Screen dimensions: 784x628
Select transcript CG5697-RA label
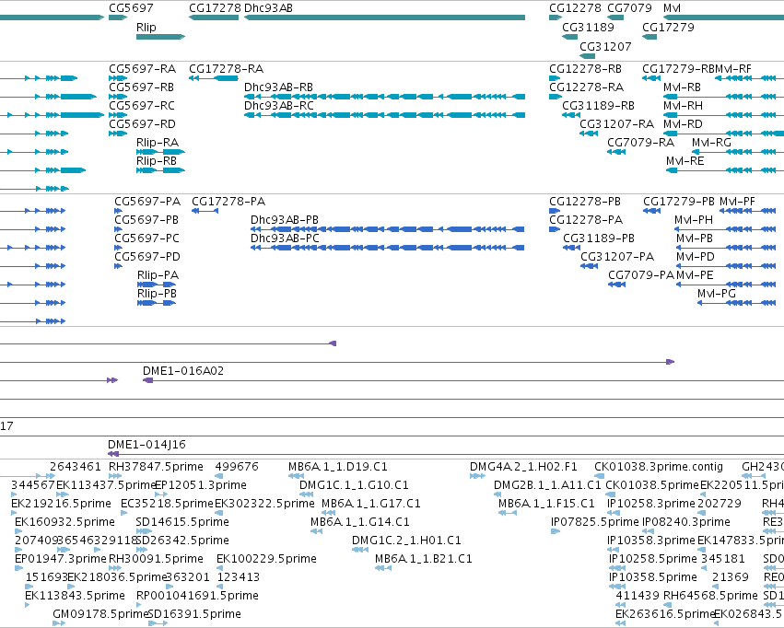point(143,68)
